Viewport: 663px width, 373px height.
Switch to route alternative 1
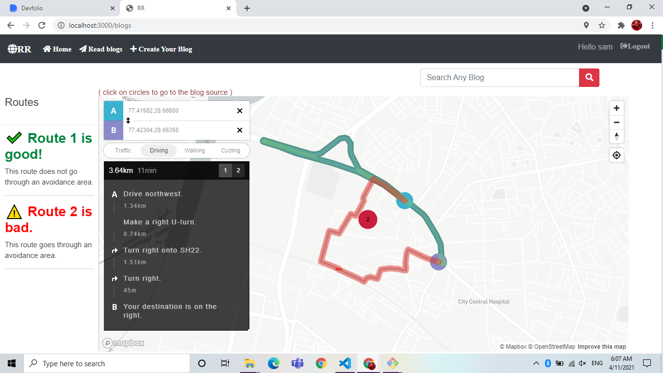pyautogui.click(x=225, y=170)
